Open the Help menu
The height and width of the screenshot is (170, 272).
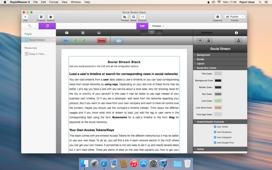click(x=87, y=2)
